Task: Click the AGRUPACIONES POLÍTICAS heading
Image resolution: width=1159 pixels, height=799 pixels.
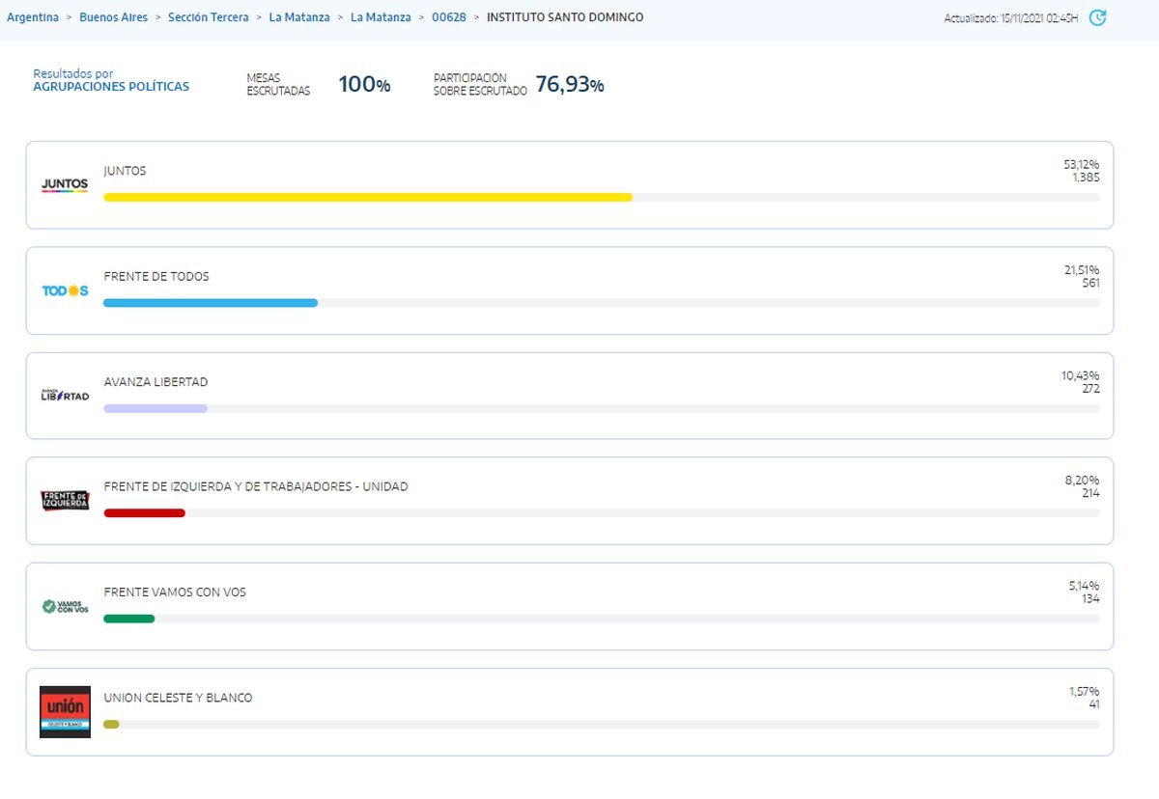Action: [x=111, y=87]
